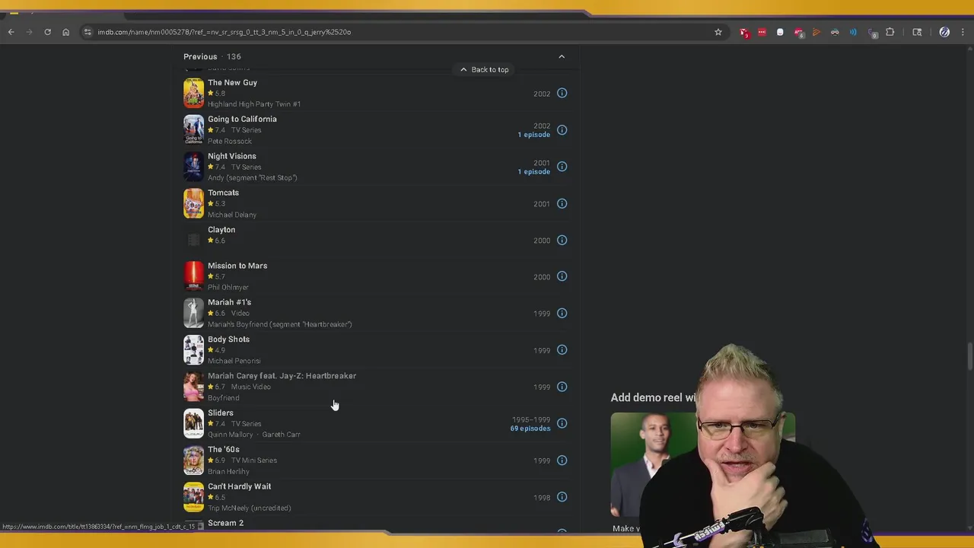This screenshot has height=548, width=974.
Task: Click the page vertical scrollbar thumb
Action: (x=969, y=358)
